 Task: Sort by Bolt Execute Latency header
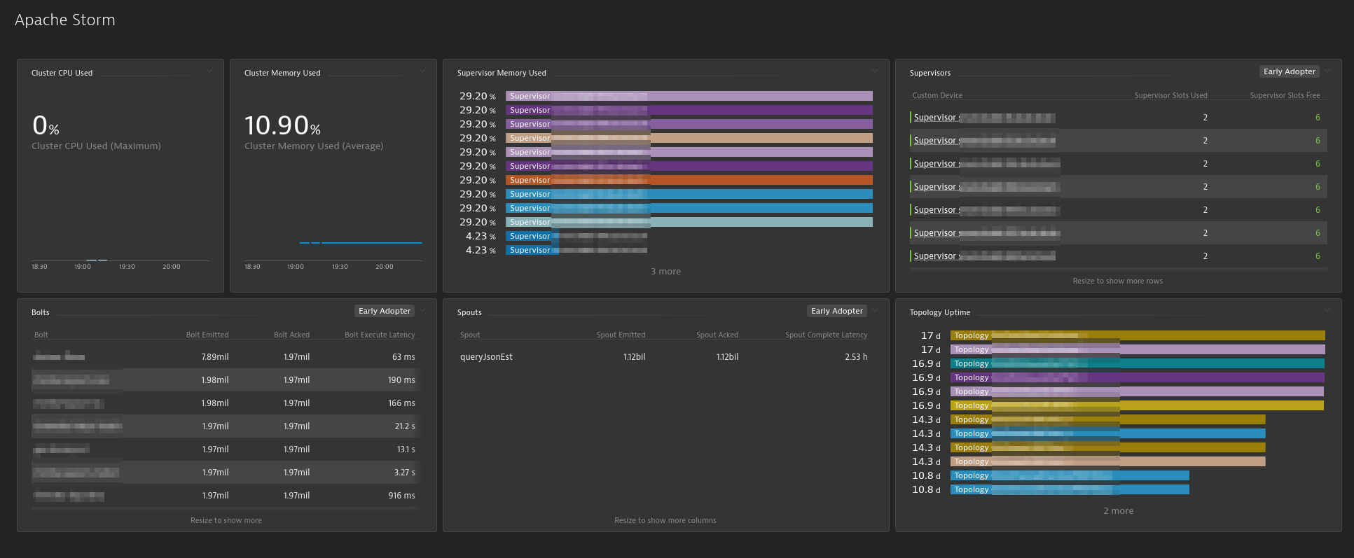tap(380, 335)
